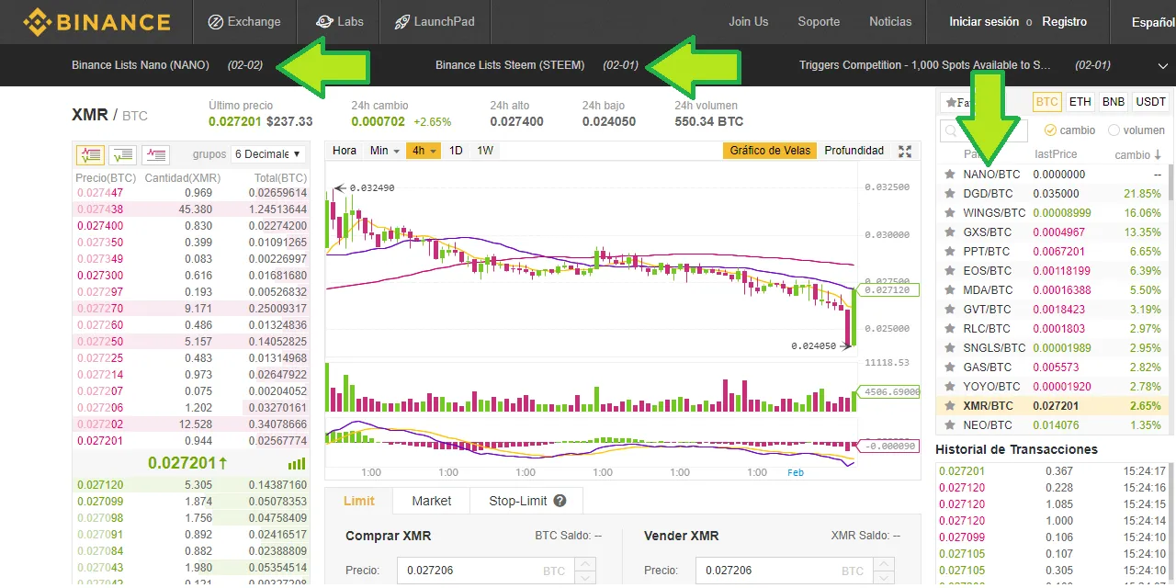The image size is (1176, 588).
Task: Favorite the GAS/BTC star
Action: tap(950, 367)
